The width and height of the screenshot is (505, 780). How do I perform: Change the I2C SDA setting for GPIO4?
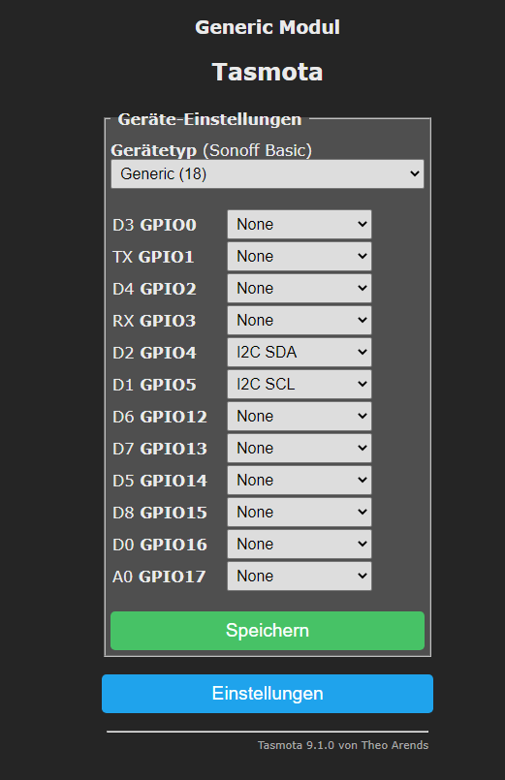pos(299,352)
